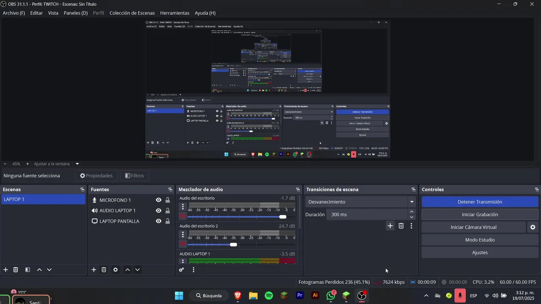The width and height of the screenshot is (541, 304).
Task: Open Editar menu
Action: (36, 13)
